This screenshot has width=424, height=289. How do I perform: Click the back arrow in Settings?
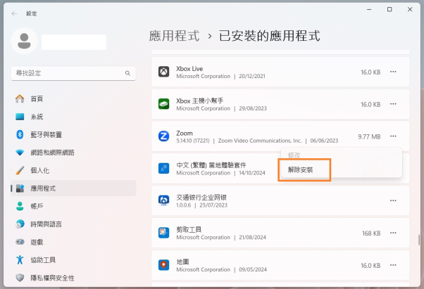point(14,13)
